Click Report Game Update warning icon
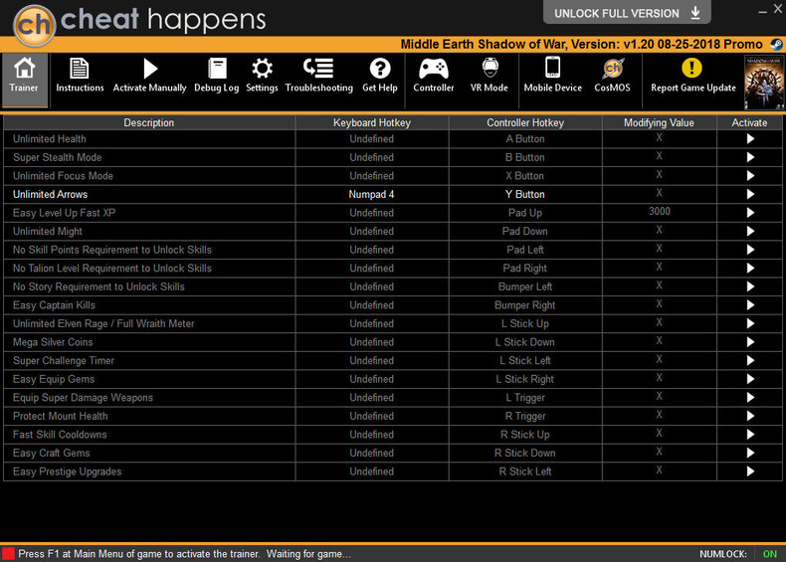Screen dimensions: 786x562 pos(691,68)
